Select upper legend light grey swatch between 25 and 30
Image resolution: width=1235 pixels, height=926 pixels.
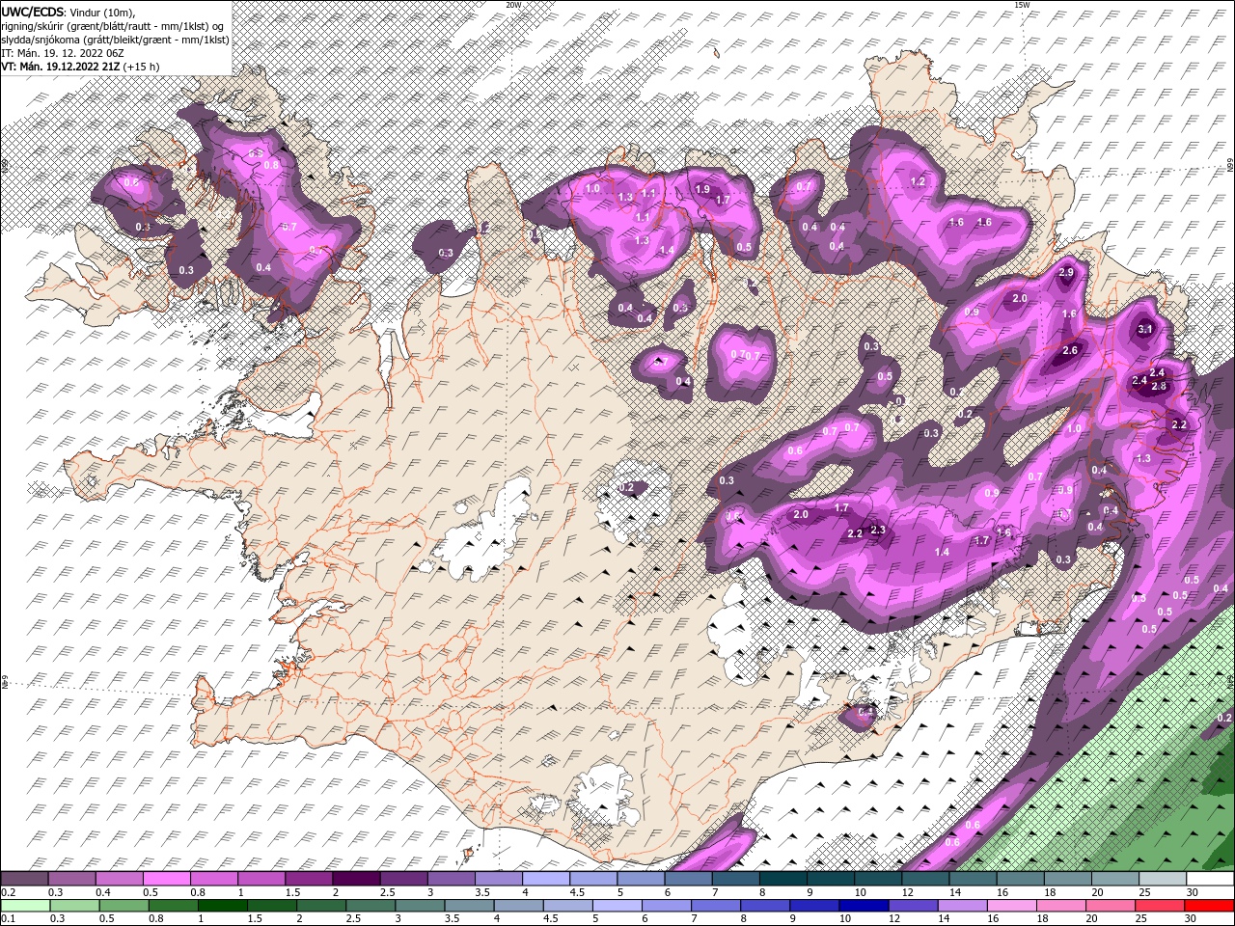point(1163,879)
